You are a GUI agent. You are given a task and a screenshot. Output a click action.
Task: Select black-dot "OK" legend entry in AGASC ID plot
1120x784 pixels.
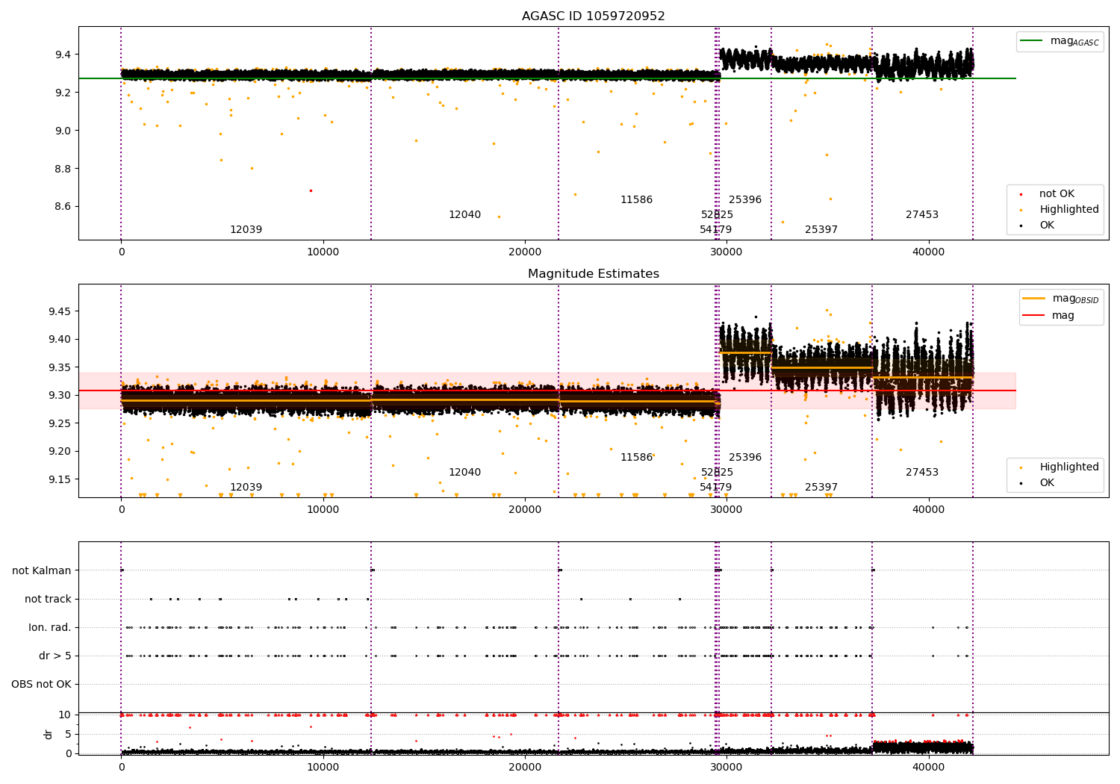1046,225
